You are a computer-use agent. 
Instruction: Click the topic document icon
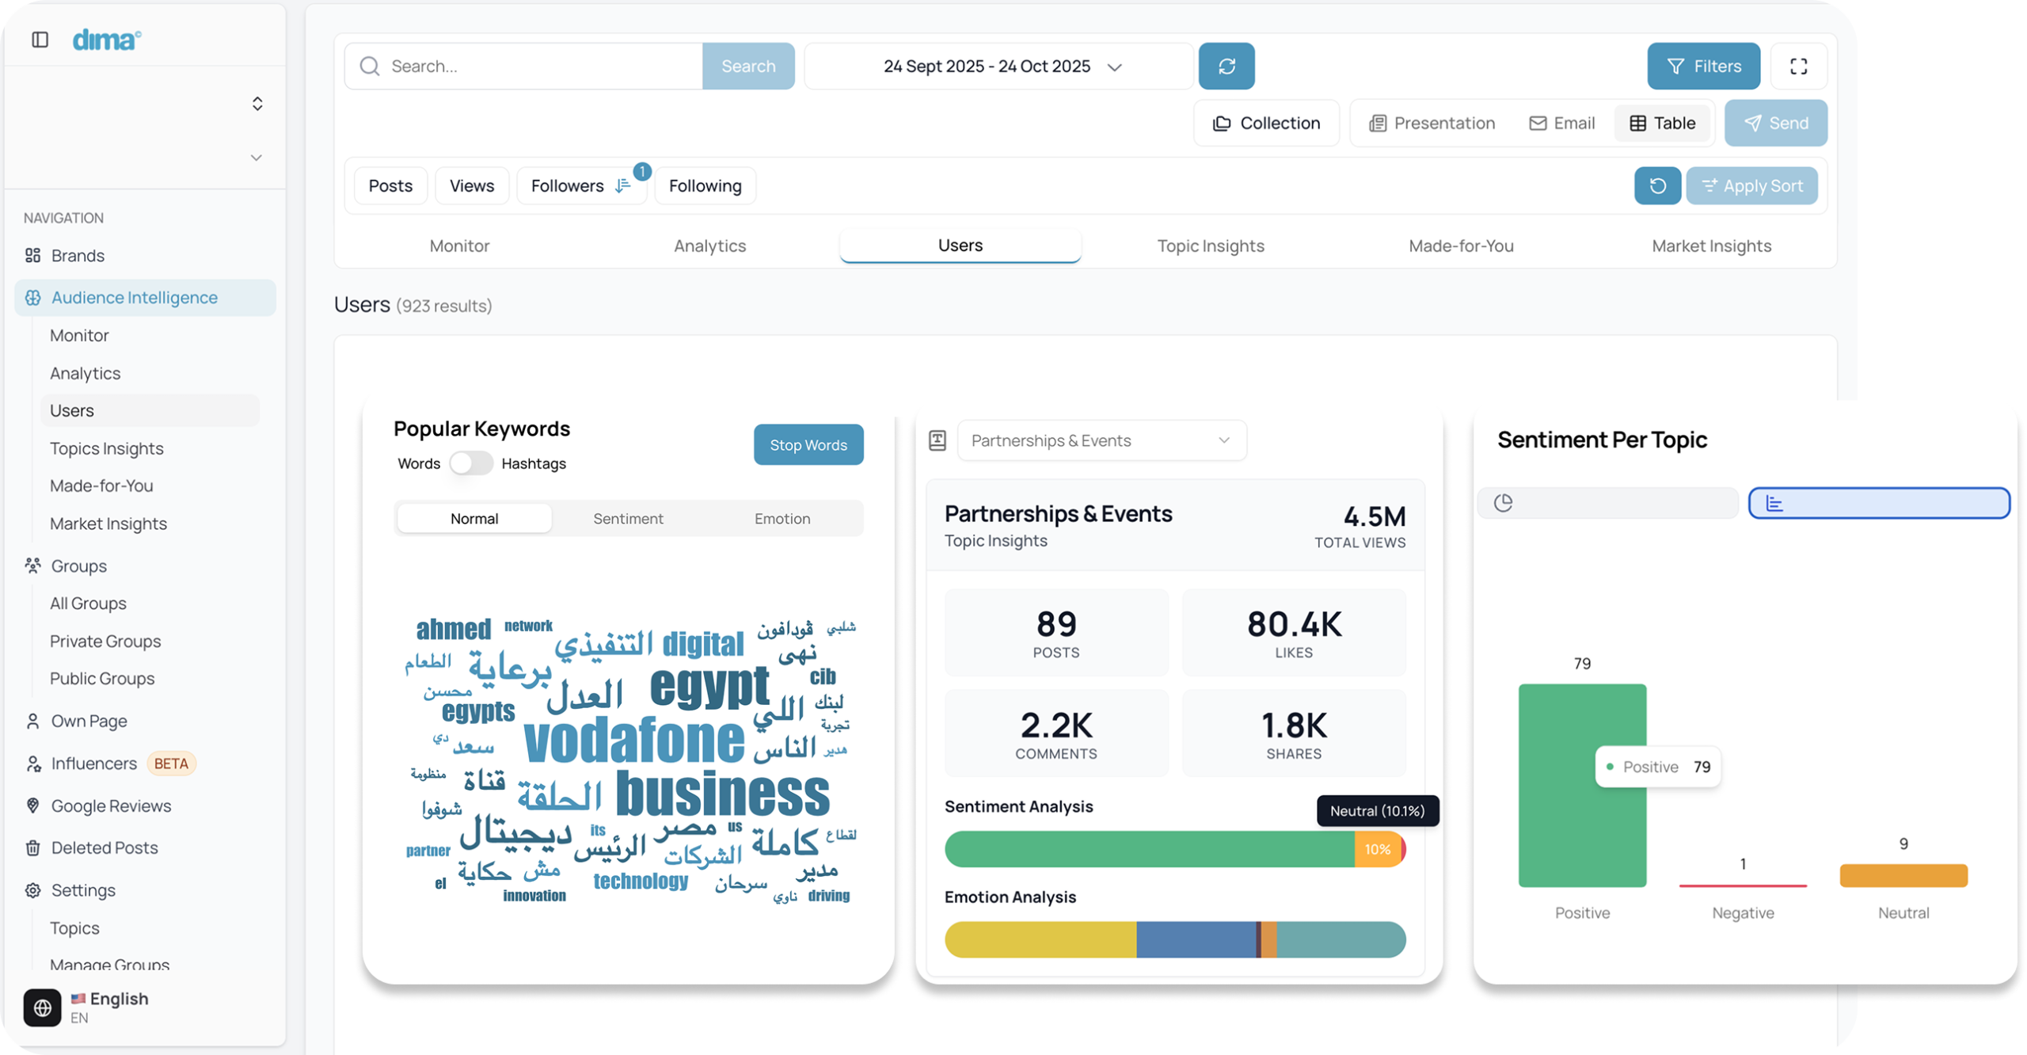(x=937, y=440)
